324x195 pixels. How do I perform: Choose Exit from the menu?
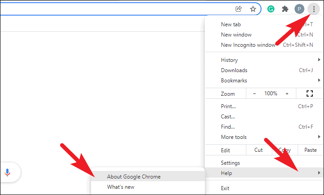264,188
